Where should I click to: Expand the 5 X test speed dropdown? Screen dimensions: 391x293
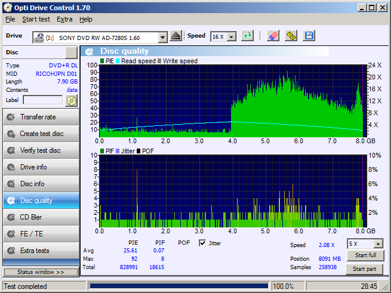378,244
